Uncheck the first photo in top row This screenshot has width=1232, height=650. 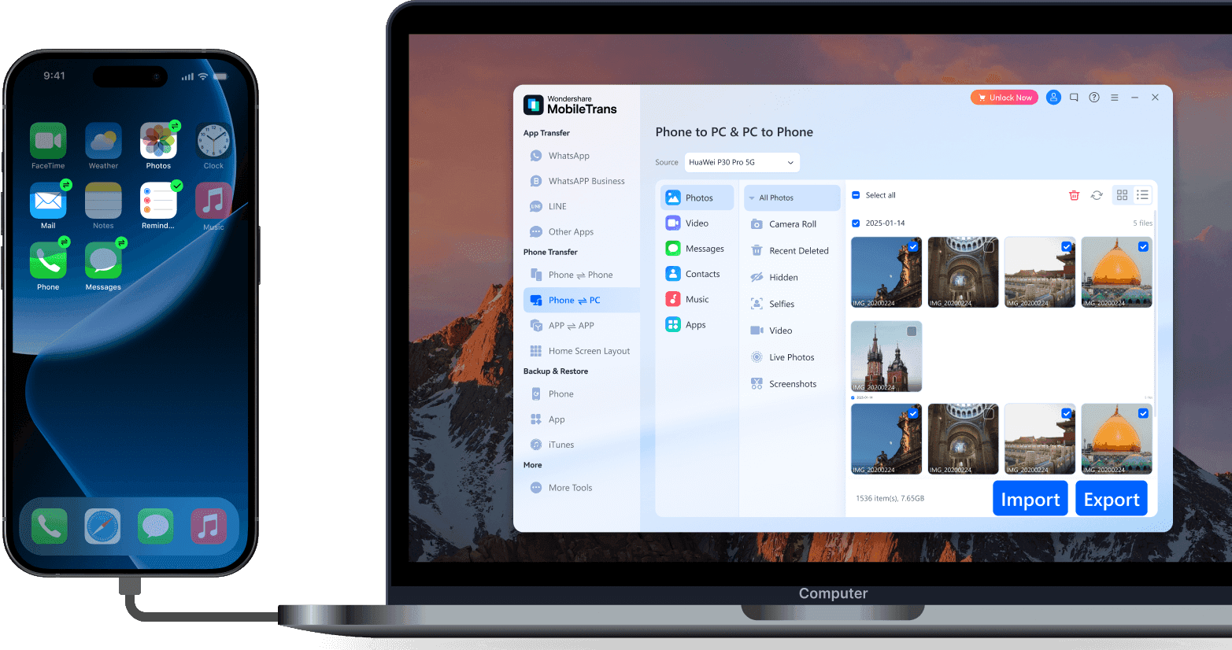coord(913,246)
